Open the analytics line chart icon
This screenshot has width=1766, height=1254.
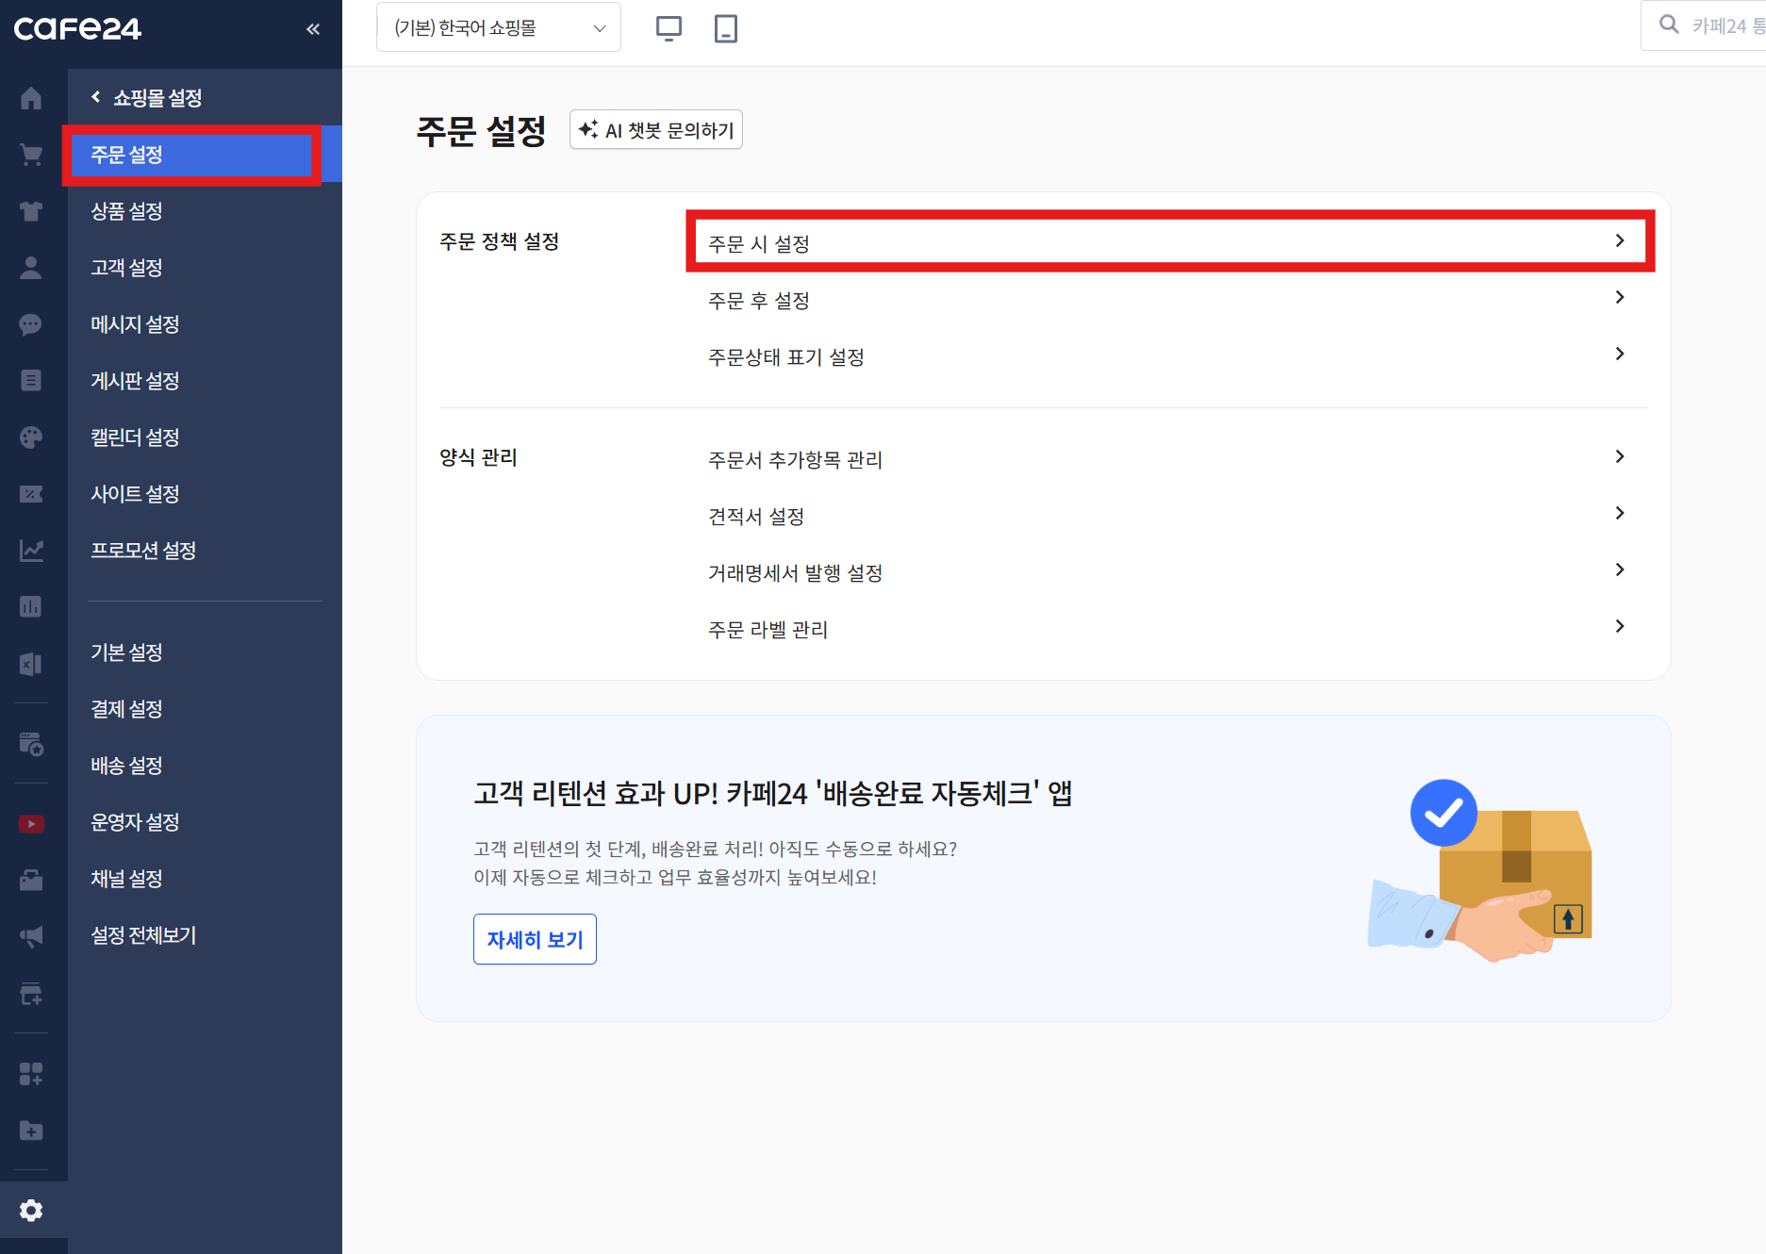(x=31, y=551)
